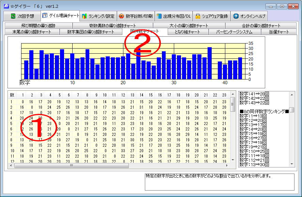Switch to the 当選チャート tab
Viewport: 302px width, 197px height.
pos(278,32)
